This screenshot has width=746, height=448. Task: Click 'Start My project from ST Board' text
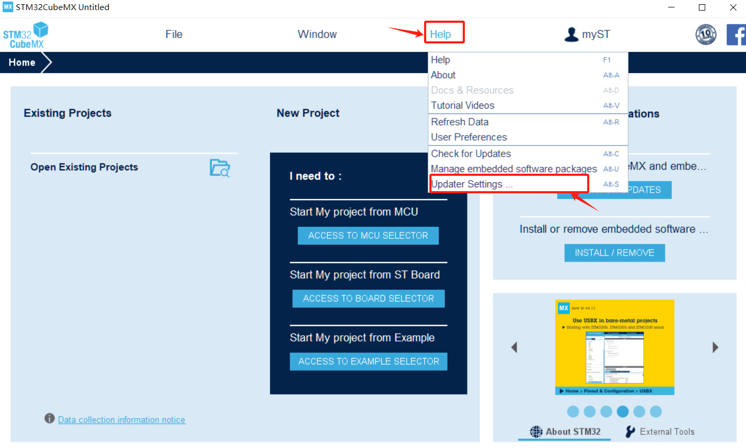(365, 275)
